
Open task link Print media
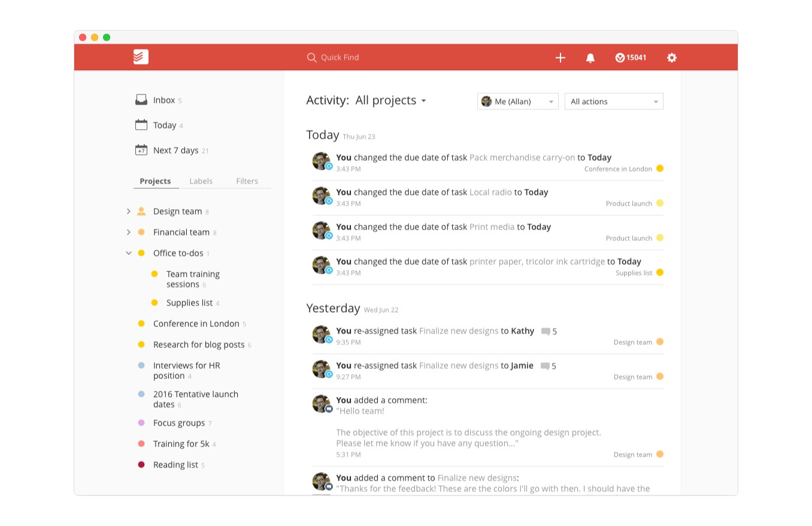pos(492,227)
